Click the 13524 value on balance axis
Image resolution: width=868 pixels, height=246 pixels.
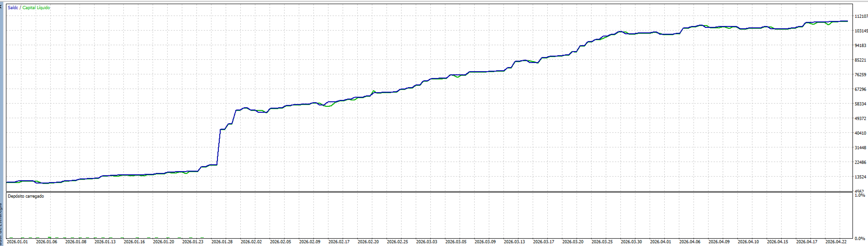(861, 177)
